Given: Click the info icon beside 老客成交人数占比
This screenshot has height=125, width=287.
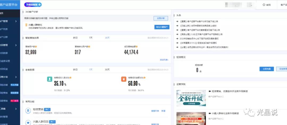Looking at the screenshot, I should click(70, 78).
